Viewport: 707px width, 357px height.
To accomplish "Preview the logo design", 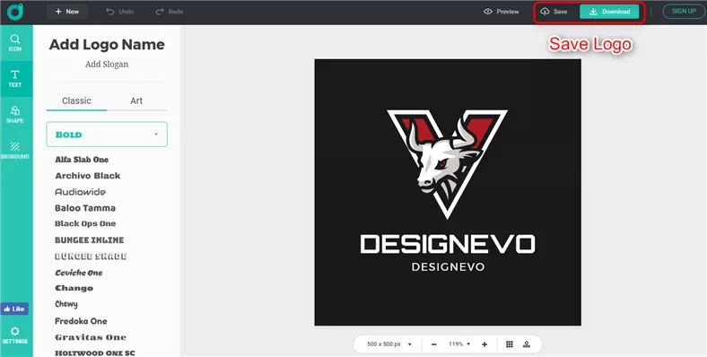I will pos(501,12).
